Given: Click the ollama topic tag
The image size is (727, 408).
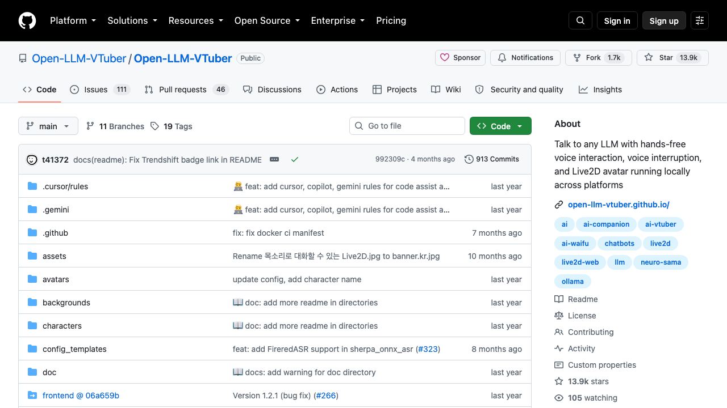Looking at the screenshot, I should 573,282.
